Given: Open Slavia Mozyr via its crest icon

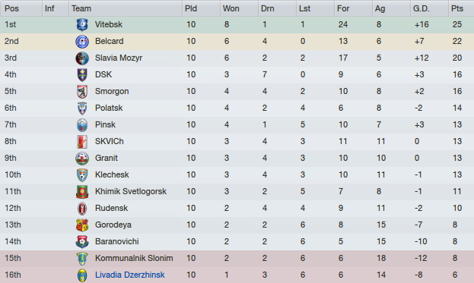Looking at the screenshot, I should pyautogui.click(x=82, y=58).
